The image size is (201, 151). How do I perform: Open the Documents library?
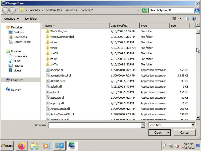tap(20, 56)
